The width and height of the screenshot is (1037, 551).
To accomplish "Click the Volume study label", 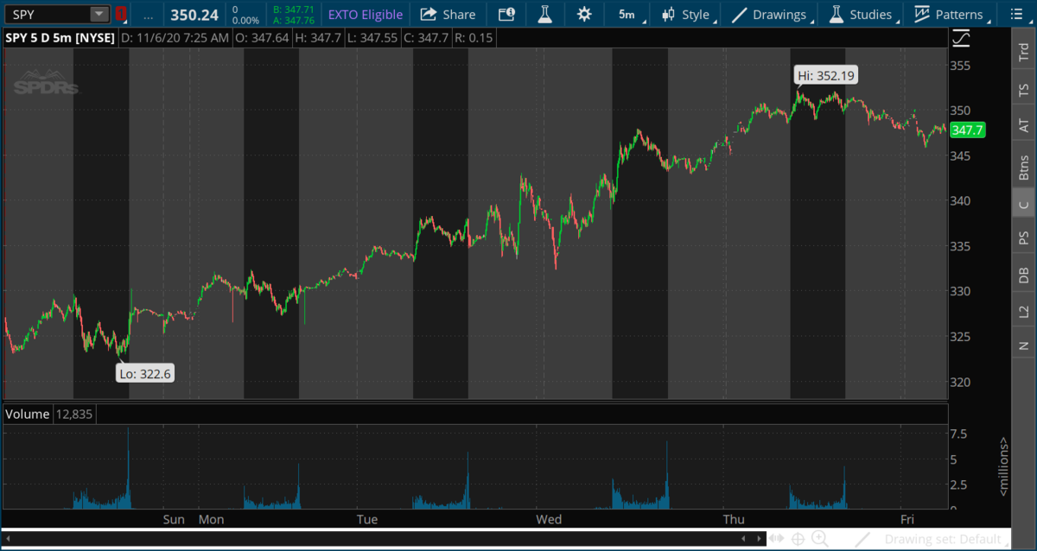I will (28, 415).
